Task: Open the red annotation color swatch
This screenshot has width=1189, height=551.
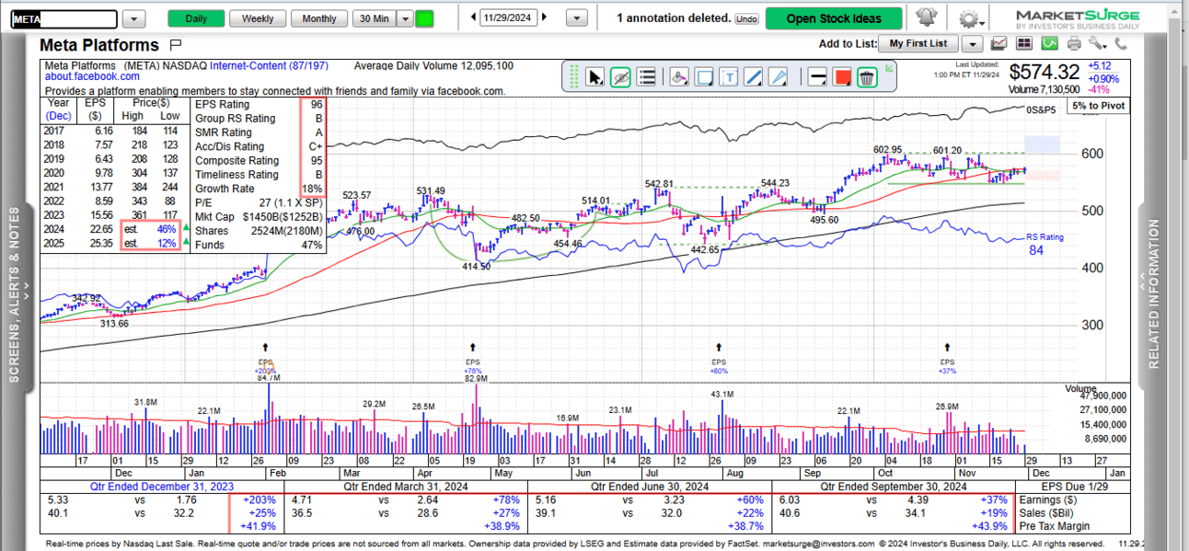Action: (x=842, y=77)
